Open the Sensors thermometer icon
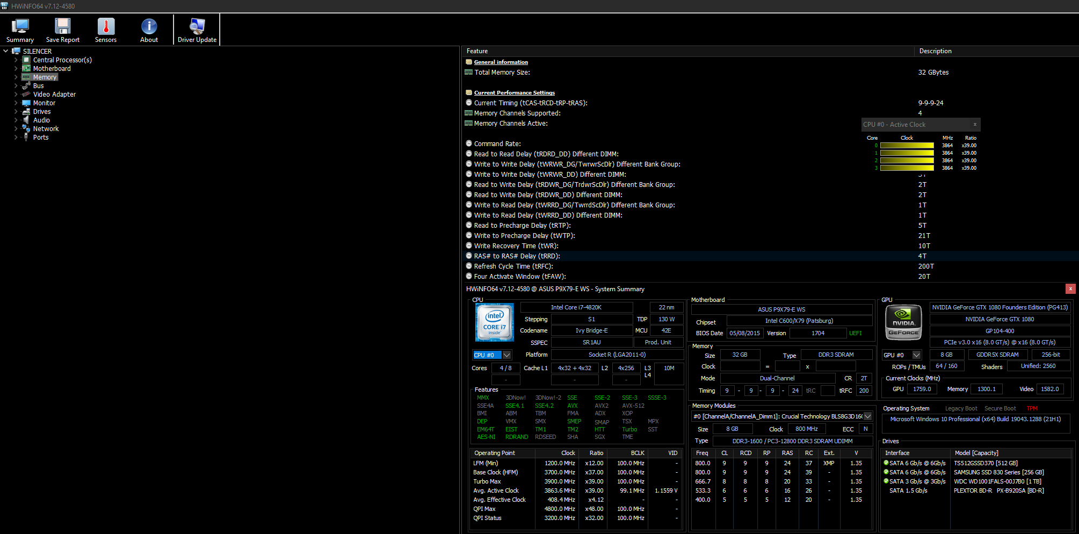Viewport: 1079px width, 534px height. 106,26
